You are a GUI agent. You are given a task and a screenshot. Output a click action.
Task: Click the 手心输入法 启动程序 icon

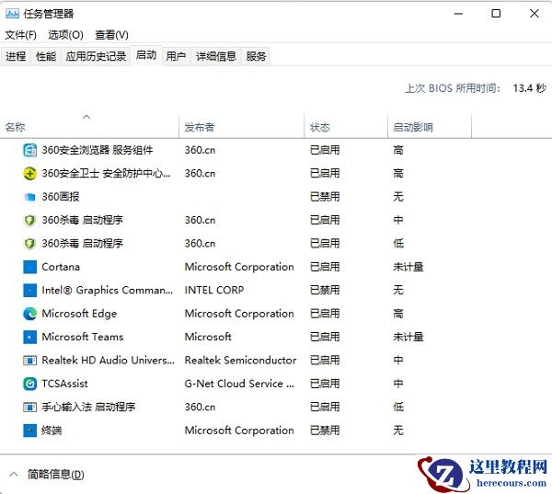tap(30, 407)
